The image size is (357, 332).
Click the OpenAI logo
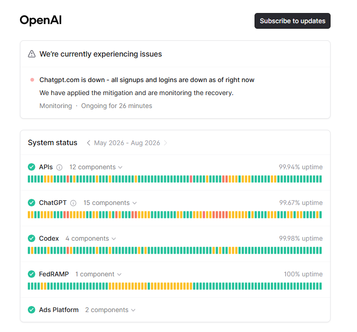pos(41,20)
